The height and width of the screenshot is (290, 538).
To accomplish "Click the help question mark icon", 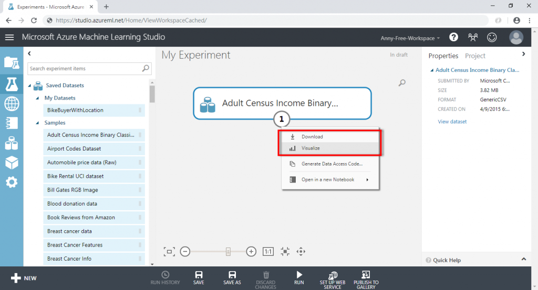I will [453, 37].
